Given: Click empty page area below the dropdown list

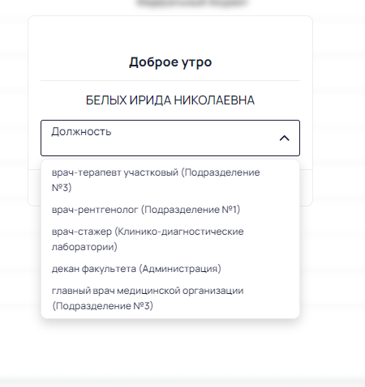Looking at the screenshot, I should coord(170,348).
